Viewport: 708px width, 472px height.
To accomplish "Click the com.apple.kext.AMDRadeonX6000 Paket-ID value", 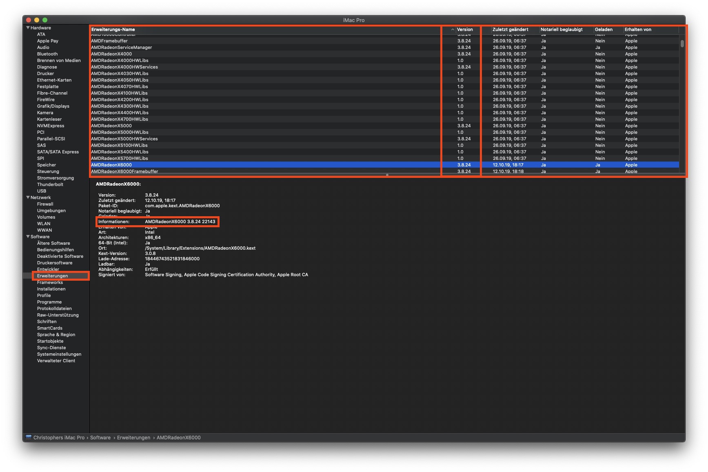I will pyautogui.click(x=182, y=206).
